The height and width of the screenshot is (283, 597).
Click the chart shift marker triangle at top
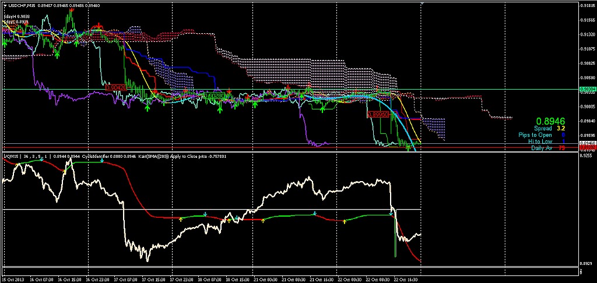point(421,4)
